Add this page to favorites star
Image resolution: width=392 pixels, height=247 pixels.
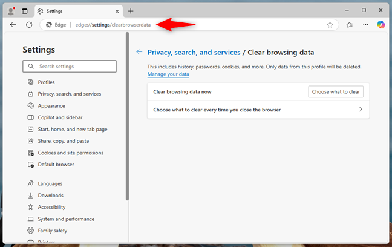point(330,25)
